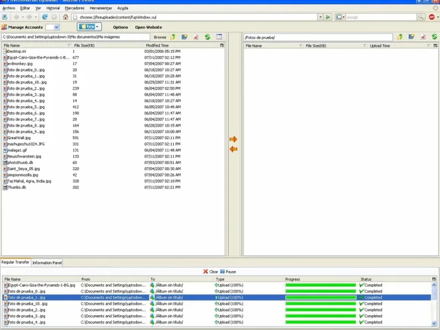440x330 pixels.
Task: Click progress bar of foto de prueba_10..jpg transfer
Action: tap(321, 304)
